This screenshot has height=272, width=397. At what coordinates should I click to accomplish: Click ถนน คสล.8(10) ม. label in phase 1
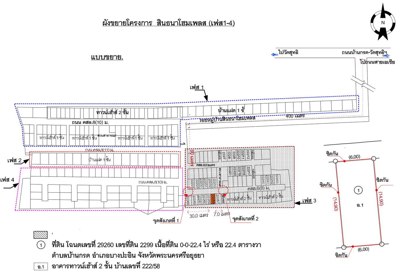[x=90, y=122]
